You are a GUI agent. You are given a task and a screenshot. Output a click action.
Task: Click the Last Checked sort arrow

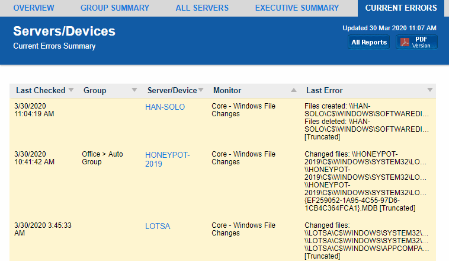click(x=71, y=90)
